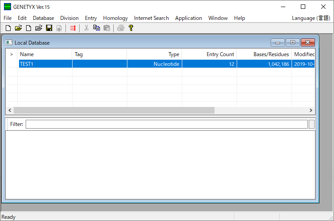This screenshot has height=221, width=334.
Task: Restore the Local Database child window
Action: pos(292,43)
